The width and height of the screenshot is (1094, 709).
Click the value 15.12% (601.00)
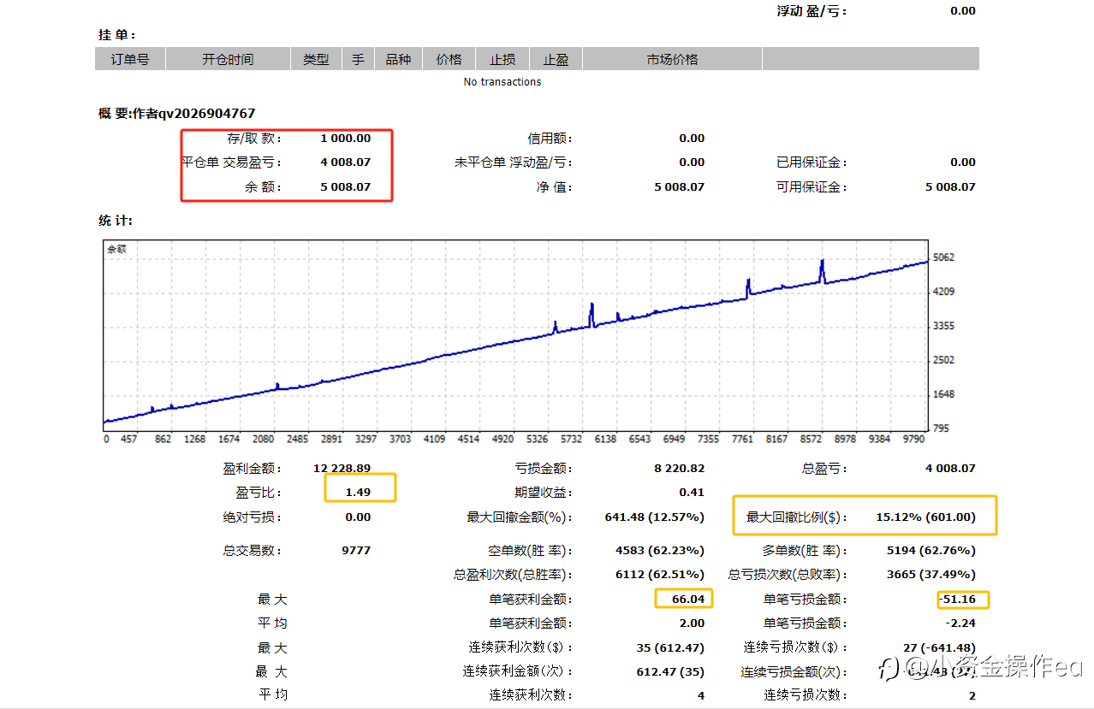(x=925, y=517)
